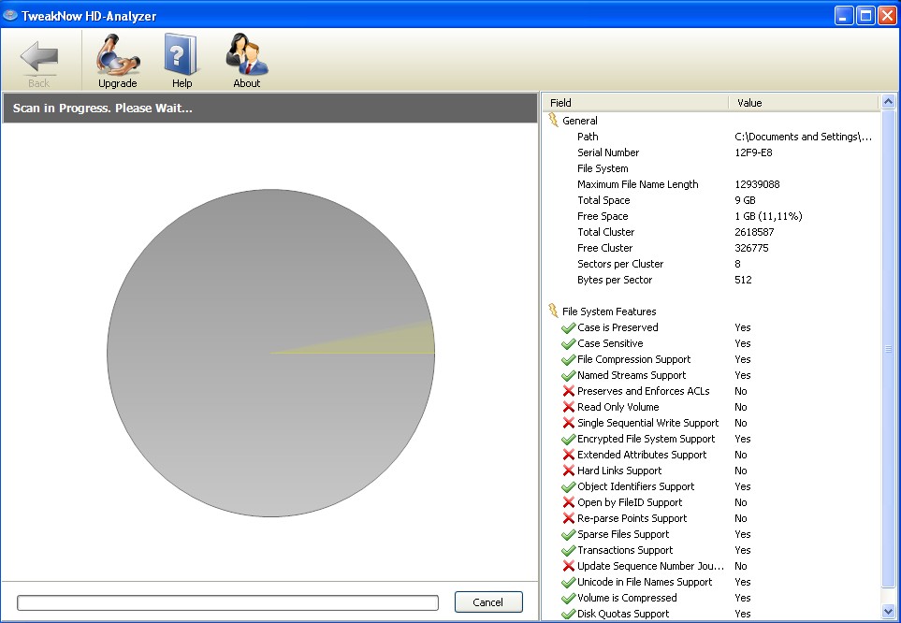Select the Free Cluster row label
The height and width of the screenshot is (623, 901).
tap(605, 248)
